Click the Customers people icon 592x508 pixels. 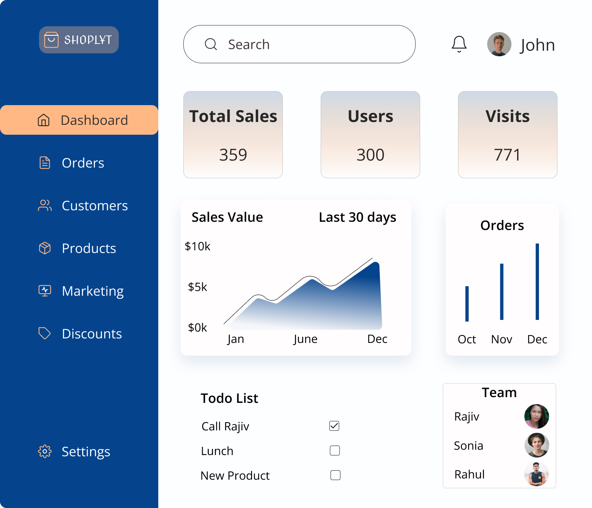point(44,206)
